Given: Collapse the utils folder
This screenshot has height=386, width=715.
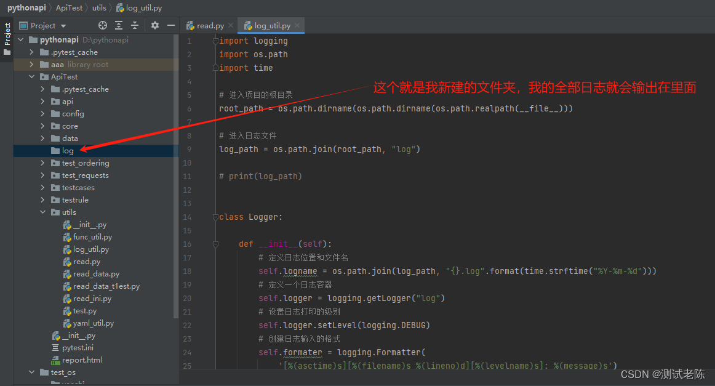Looking at the screenshot, I should coord(43,212).
